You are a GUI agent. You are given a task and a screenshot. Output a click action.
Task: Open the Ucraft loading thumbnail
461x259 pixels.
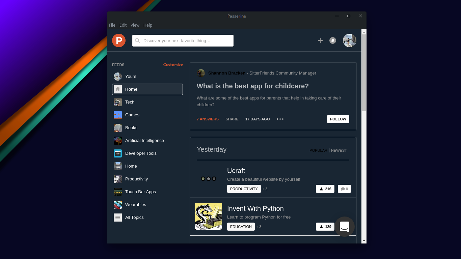click(209, 179)
